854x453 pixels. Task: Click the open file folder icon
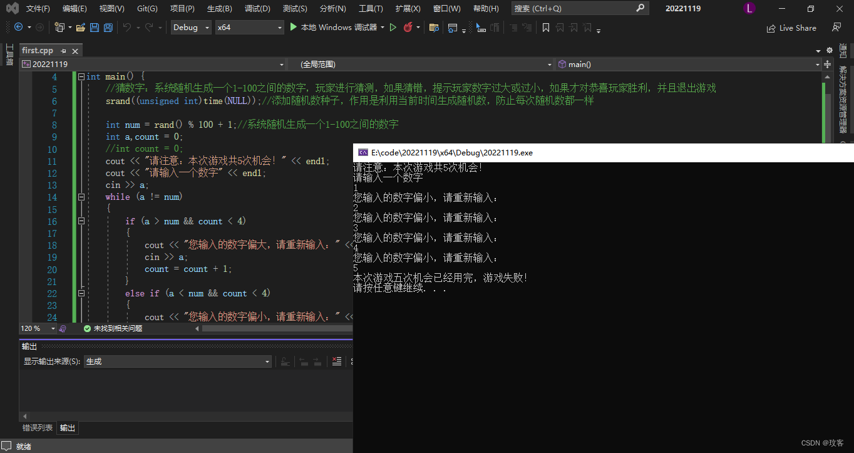coord(80,28)
